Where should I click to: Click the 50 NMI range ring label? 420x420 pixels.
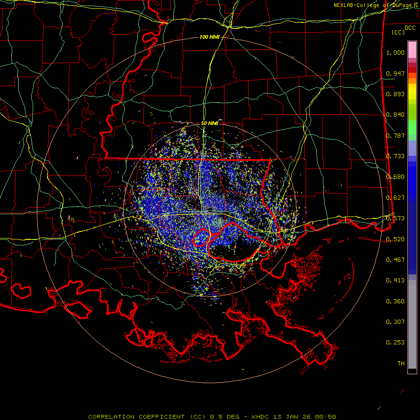tap(210, 124)
